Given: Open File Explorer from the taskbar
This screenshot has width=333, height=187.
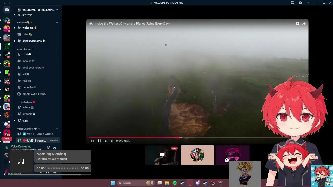Looking at the screenshot, I should coord(167,183).
